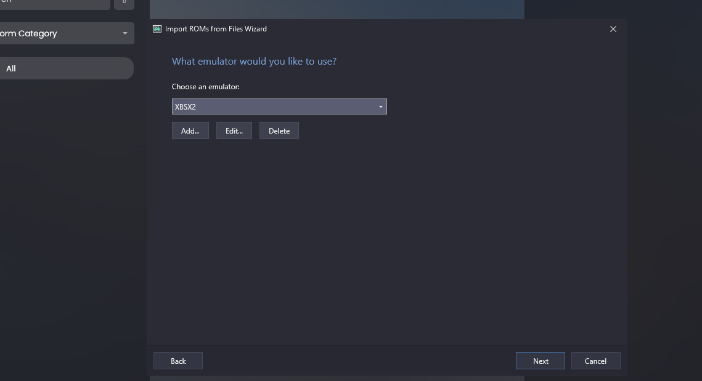Click the What emulator would you like heading
The height and width of the screenshot is (381, 702).
pyautogui.click(x=254, y=62)
